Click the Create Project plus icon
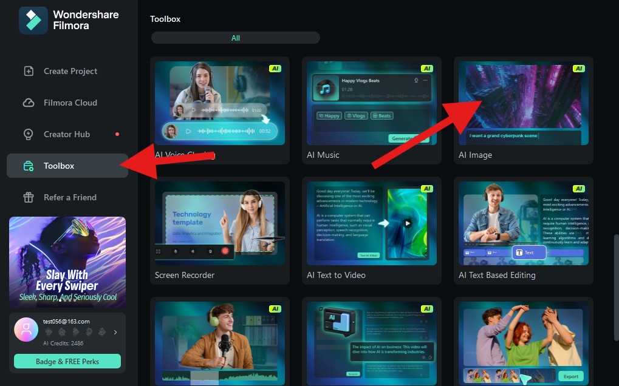Image resolution: width=619 pixels, height=386 pixels. [29, 71]
